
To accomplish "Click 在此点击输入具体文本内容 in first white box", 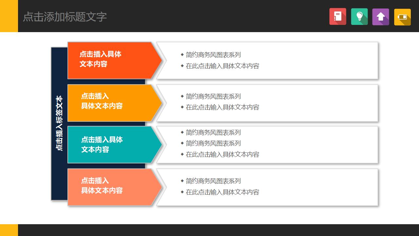I will [222, 66].
